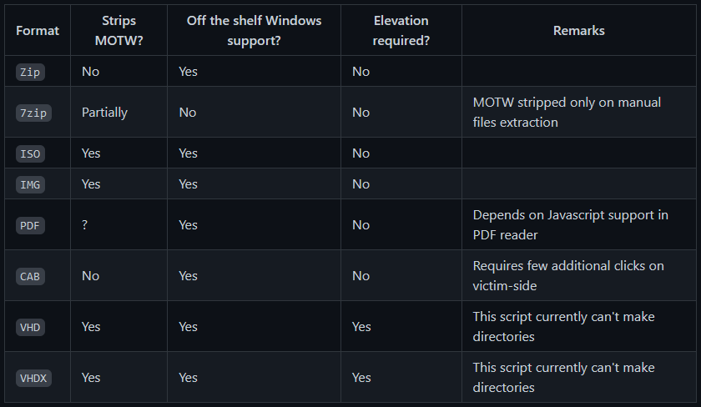The height and width of the screenshot is (407, 701).
Task: Click the Partially cell in 7zip row
Action: (x=104, y=113)
